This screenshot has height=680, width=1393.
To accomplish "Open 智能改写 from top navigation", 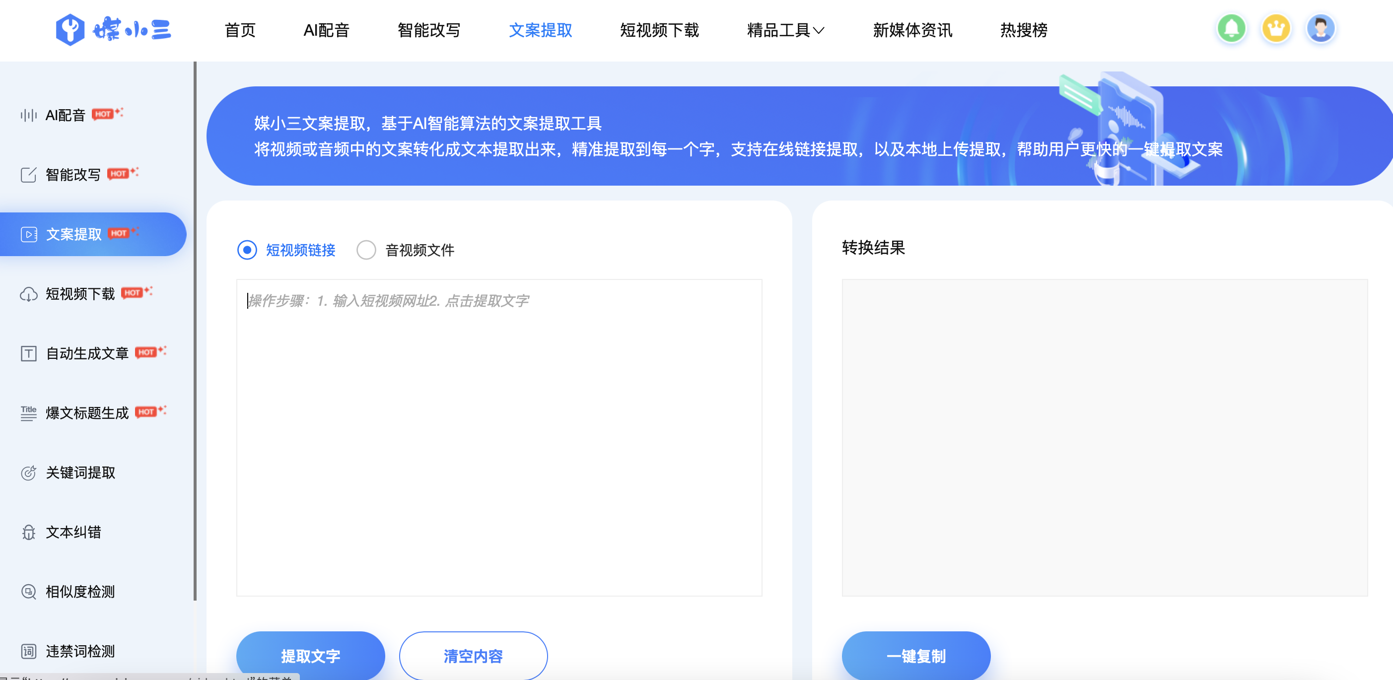I will (429, 30).
